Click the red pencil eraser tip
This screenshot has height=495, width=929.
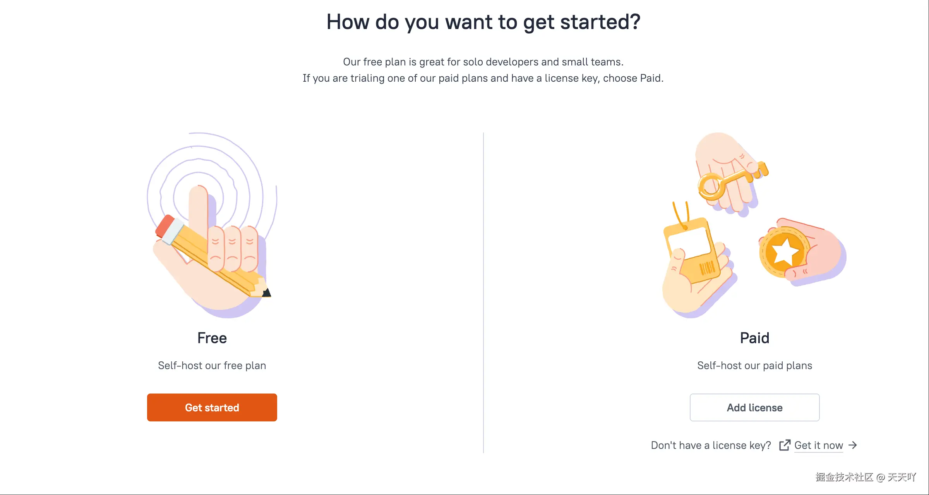pos(165,226)
